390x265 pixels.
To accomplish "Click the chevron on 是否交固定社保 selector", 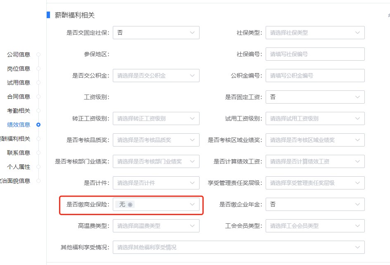I will click(192, 33).
